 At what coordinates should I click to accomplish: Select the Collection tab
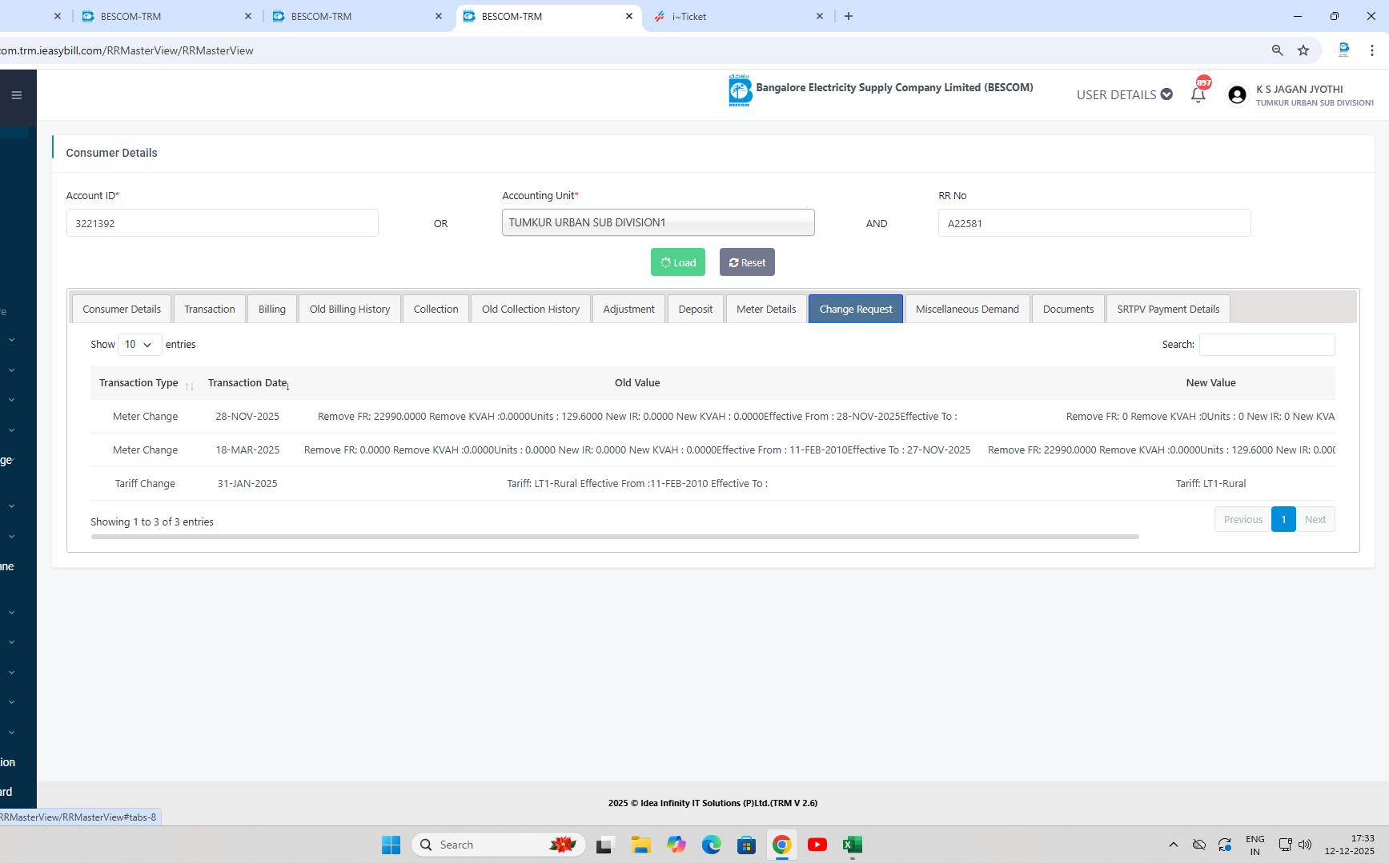(x=436, y=310)
